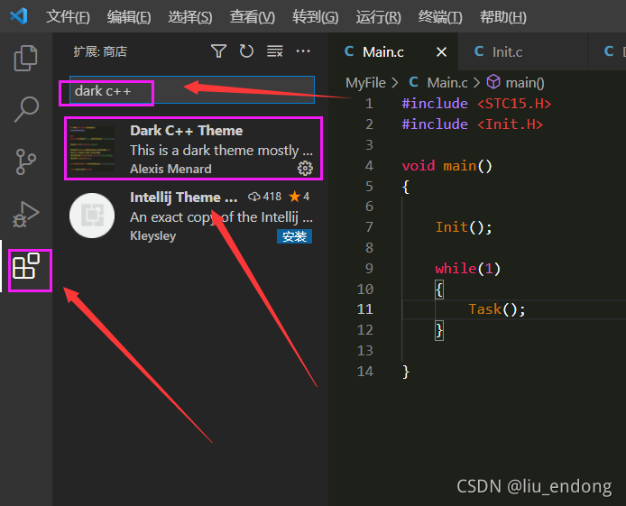Select the Dark C++ Theme extension title
The image size is (626, 506).
click(186, 131)
